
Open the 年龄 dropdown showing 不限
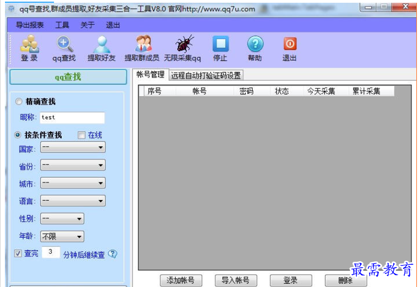[x=62, y=236]
